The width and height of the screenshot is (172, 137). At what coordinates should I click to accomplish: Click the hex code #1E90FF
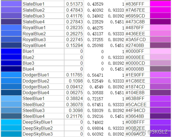click(x=135, y=75)
